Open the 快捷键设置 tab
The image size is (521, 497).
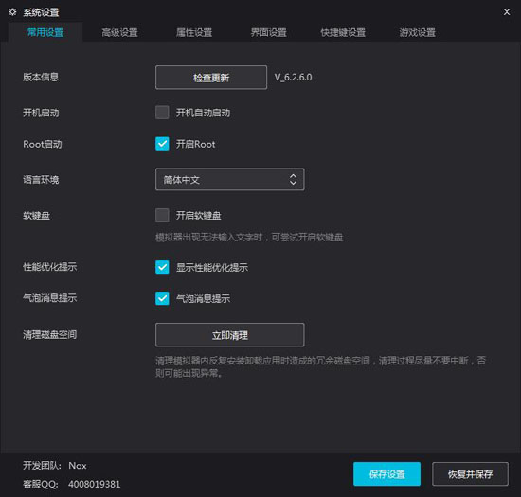pos(343,32)
